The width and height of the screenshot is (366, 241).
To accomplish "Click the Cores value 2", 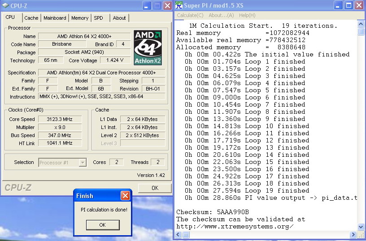I will [x=117, y=162].
